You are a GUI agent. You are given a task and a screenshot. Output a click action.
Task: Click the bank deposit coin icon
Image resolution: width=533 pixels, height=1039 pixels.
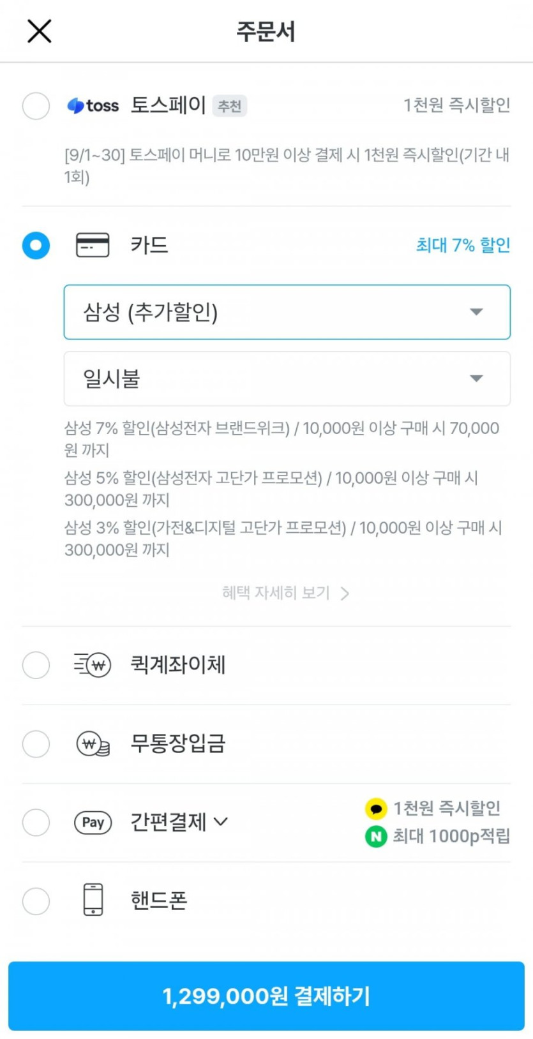coord(93,744)
